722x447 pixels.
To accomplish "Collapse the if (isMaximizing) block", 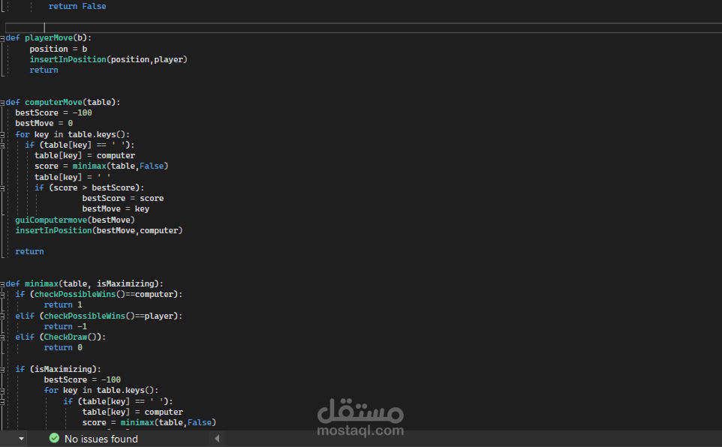I will 2,370.
